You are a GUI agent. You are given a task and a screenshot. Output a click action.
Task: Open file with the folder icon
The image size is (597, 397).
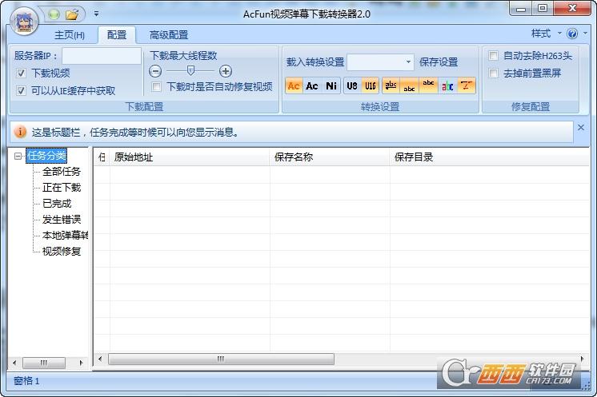coord(72,14)
